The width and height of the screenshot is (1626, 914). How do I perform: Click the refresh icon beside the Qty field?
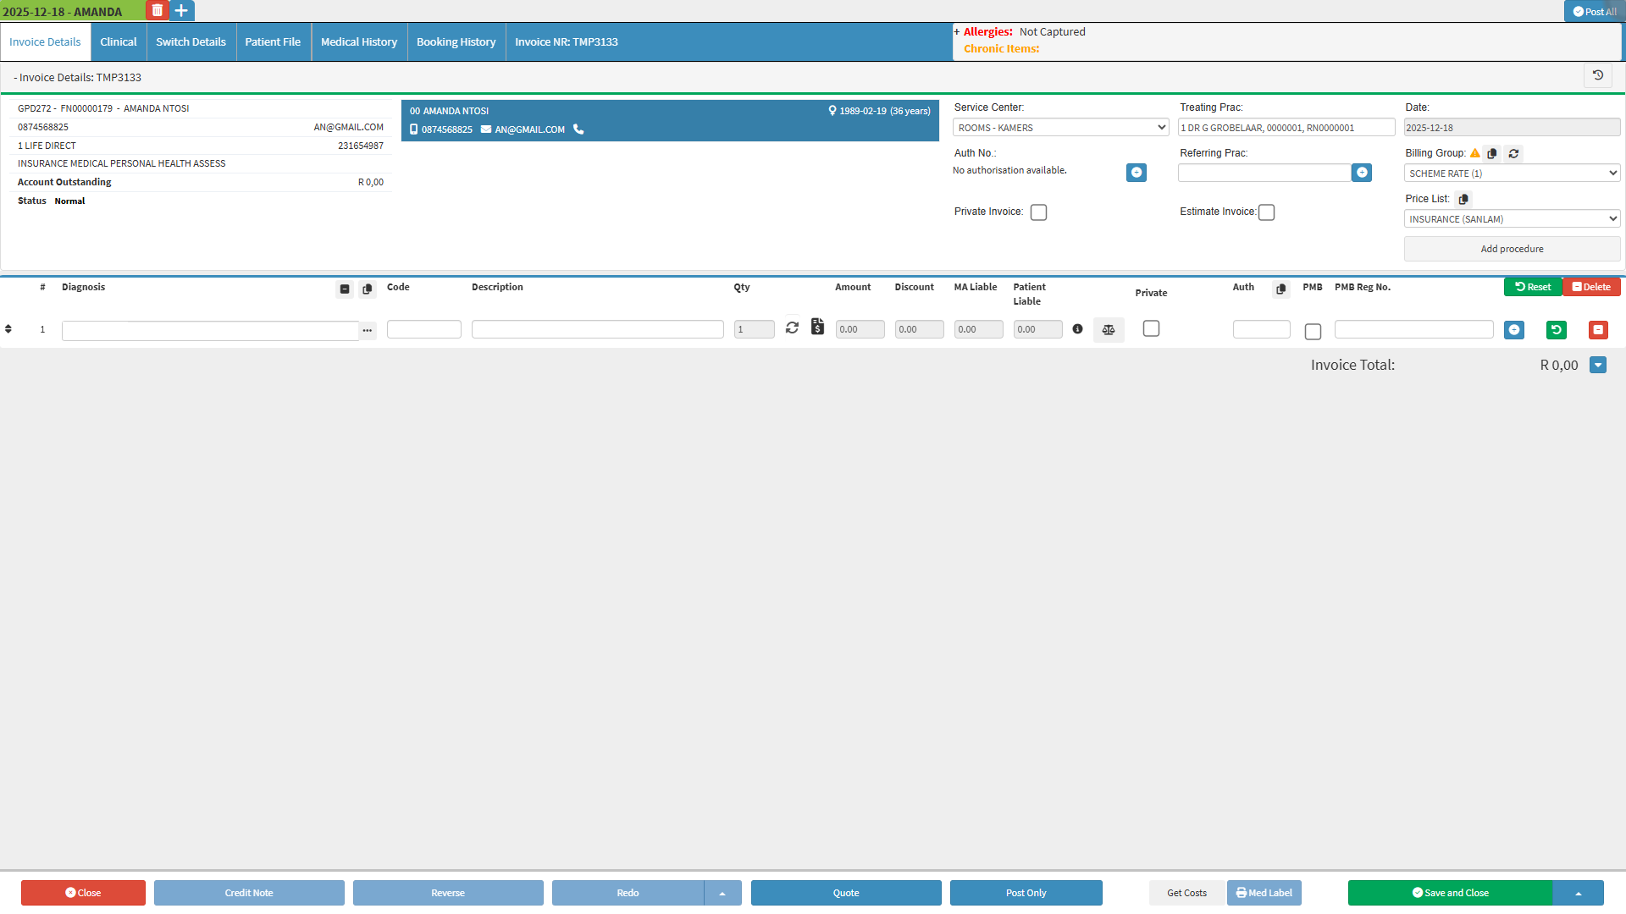point(792,328)
